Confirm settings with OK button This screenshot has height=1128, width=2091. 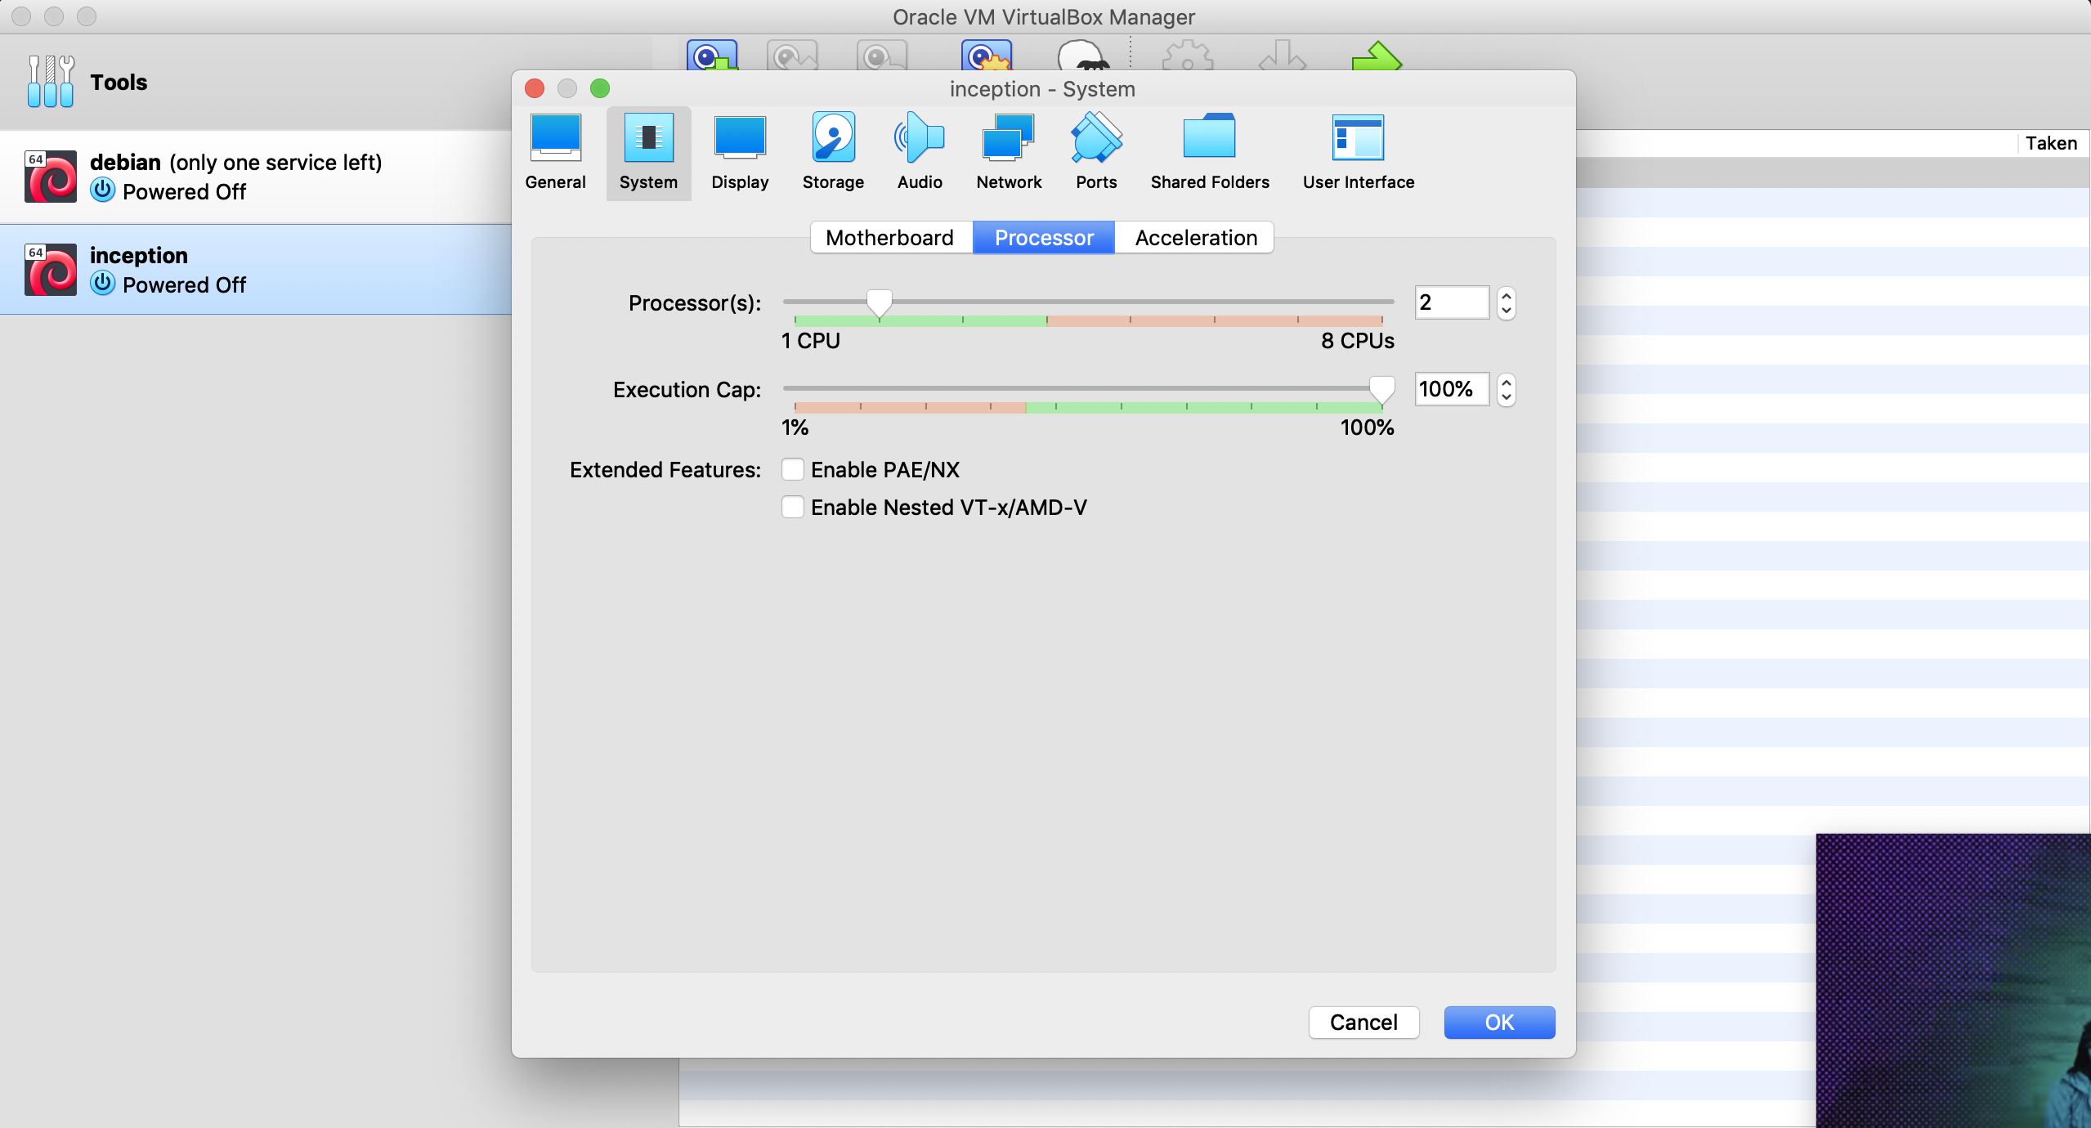point(1498,1022)
